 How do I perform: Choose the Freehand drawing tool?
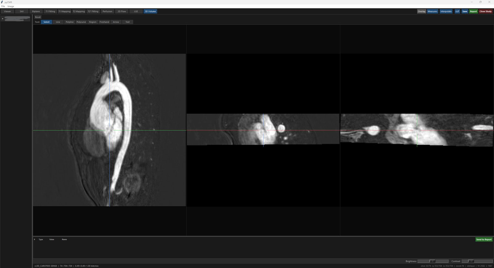coord(104,22)
